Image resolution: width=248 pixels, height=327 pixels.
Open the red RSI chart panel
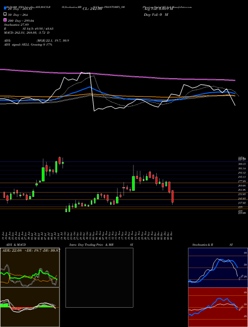click(218, 307)
